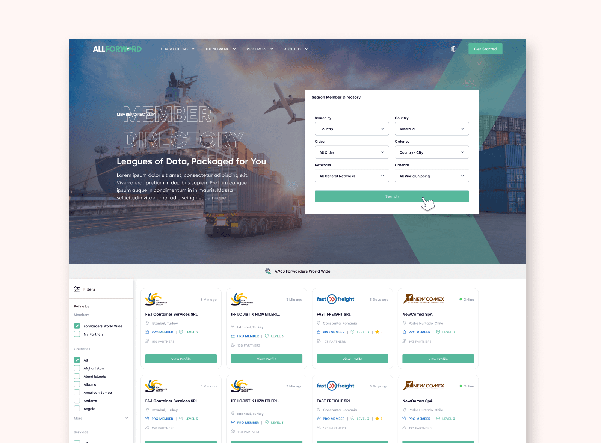601x443 pixels.
Task: Click 'Padre Hurtado, Chile' on first-row NewComex card
Action: [426, 323]
